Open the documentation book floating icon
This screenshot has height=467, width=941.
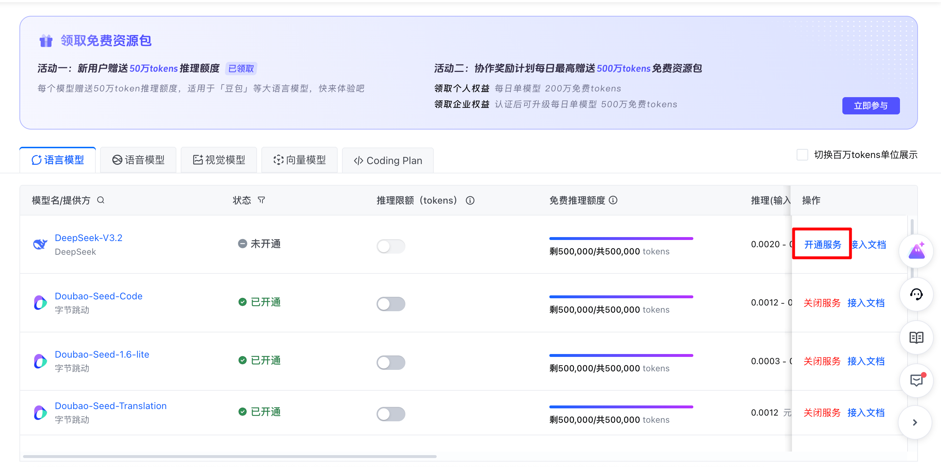click(916, 337)
